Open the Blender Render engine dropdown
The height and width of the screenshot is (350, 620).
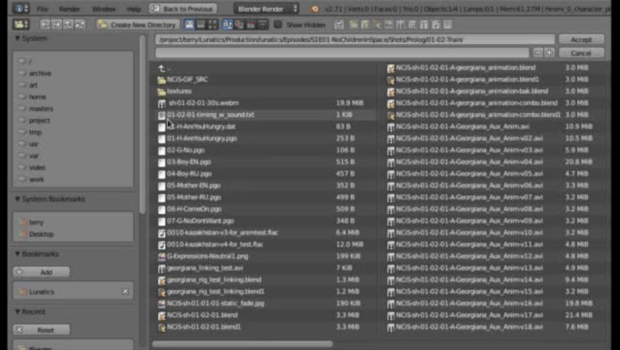(x=267, y=9)
